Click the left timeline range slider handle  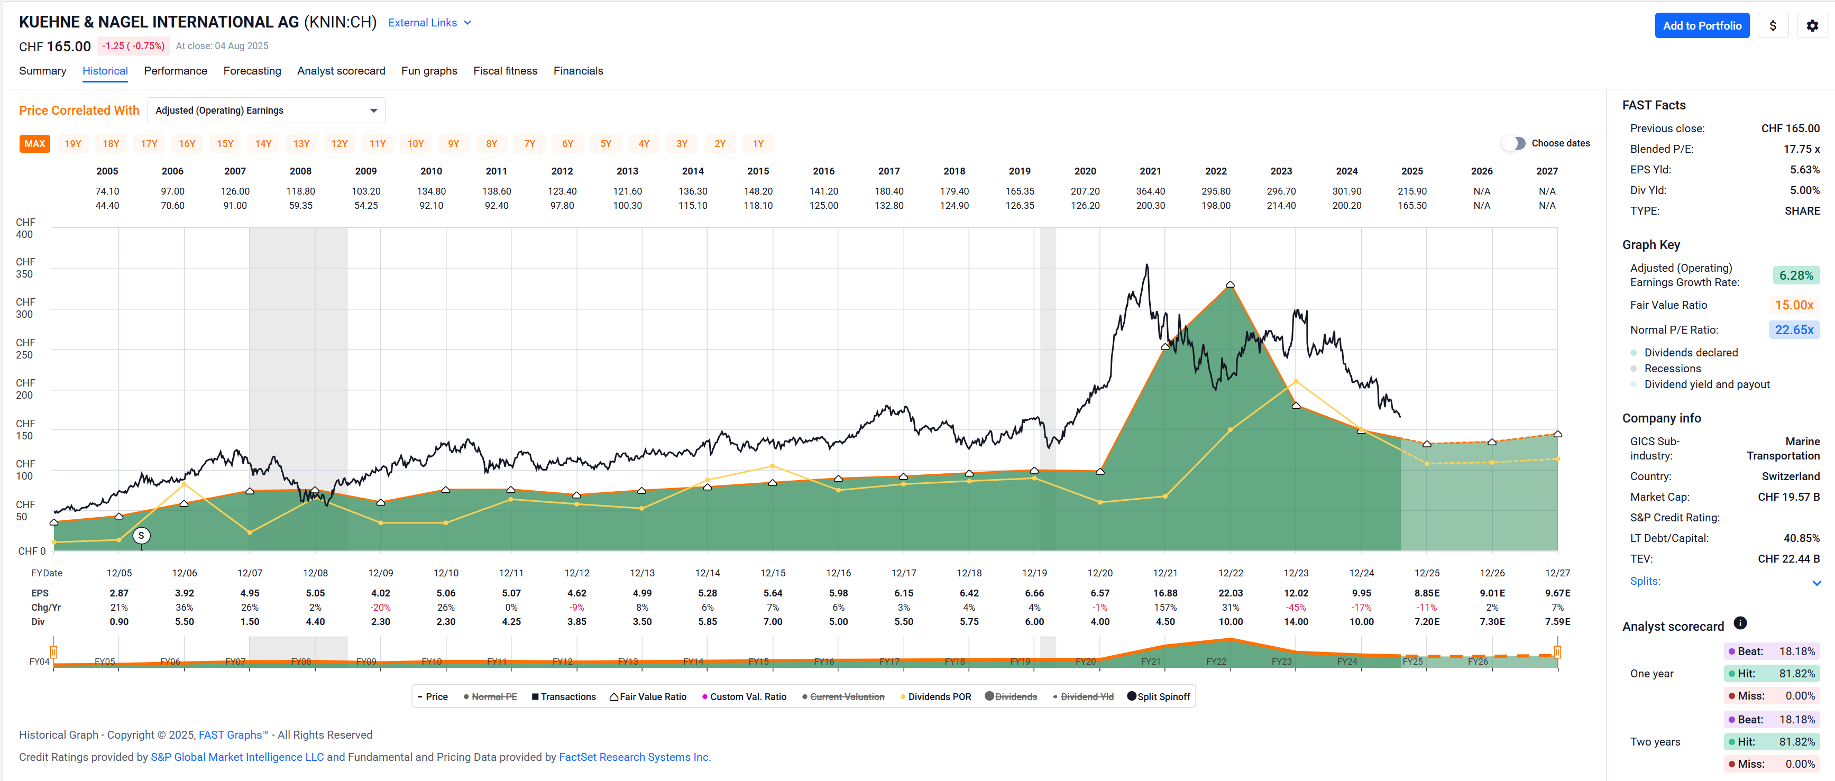point(53,651)
